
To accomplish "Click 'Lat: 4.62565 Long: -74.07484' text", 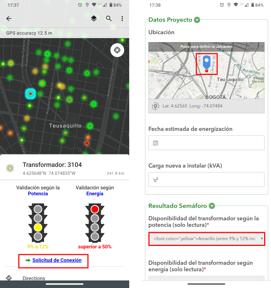I will (x=192, y=106).
